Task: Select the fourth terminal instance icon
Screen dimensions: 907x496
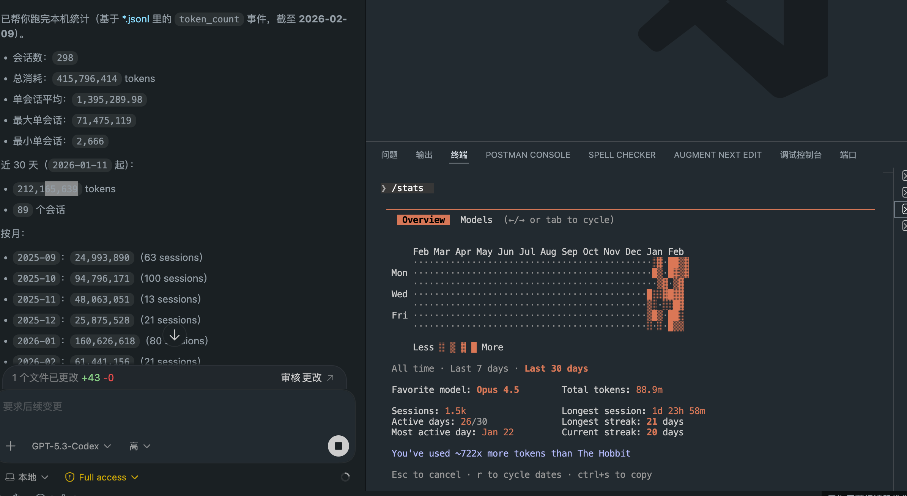Action: click(x=904, y=226)
